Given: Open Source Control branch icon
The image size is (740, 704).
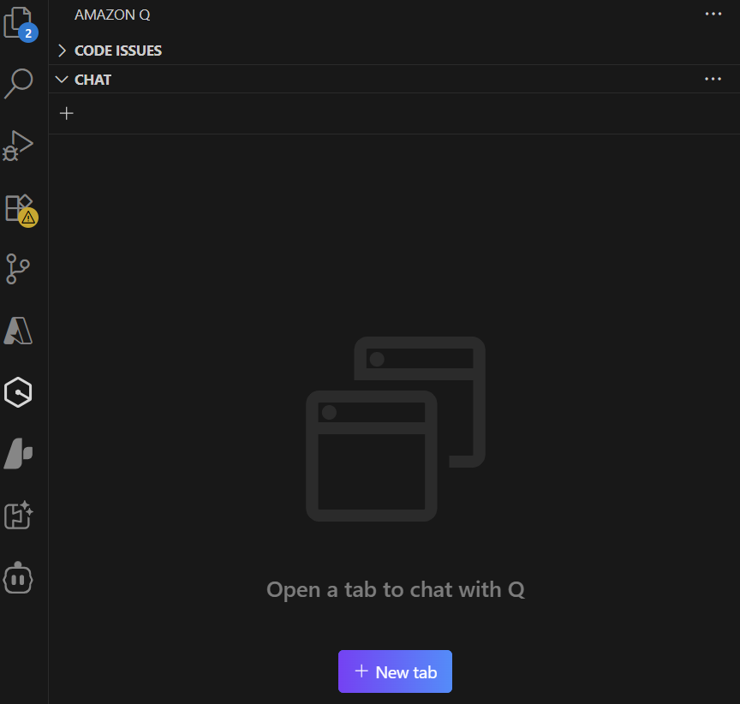Looking at the screenshot, I should [17, 269].
